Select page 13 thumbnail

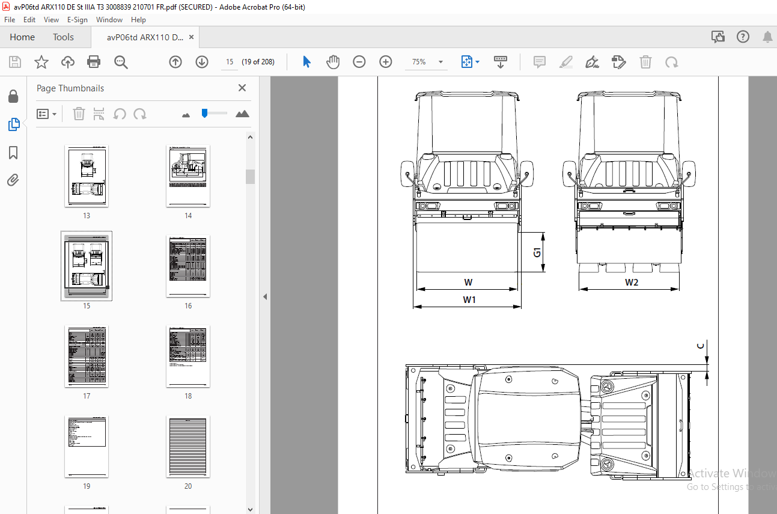click(87, 177)
